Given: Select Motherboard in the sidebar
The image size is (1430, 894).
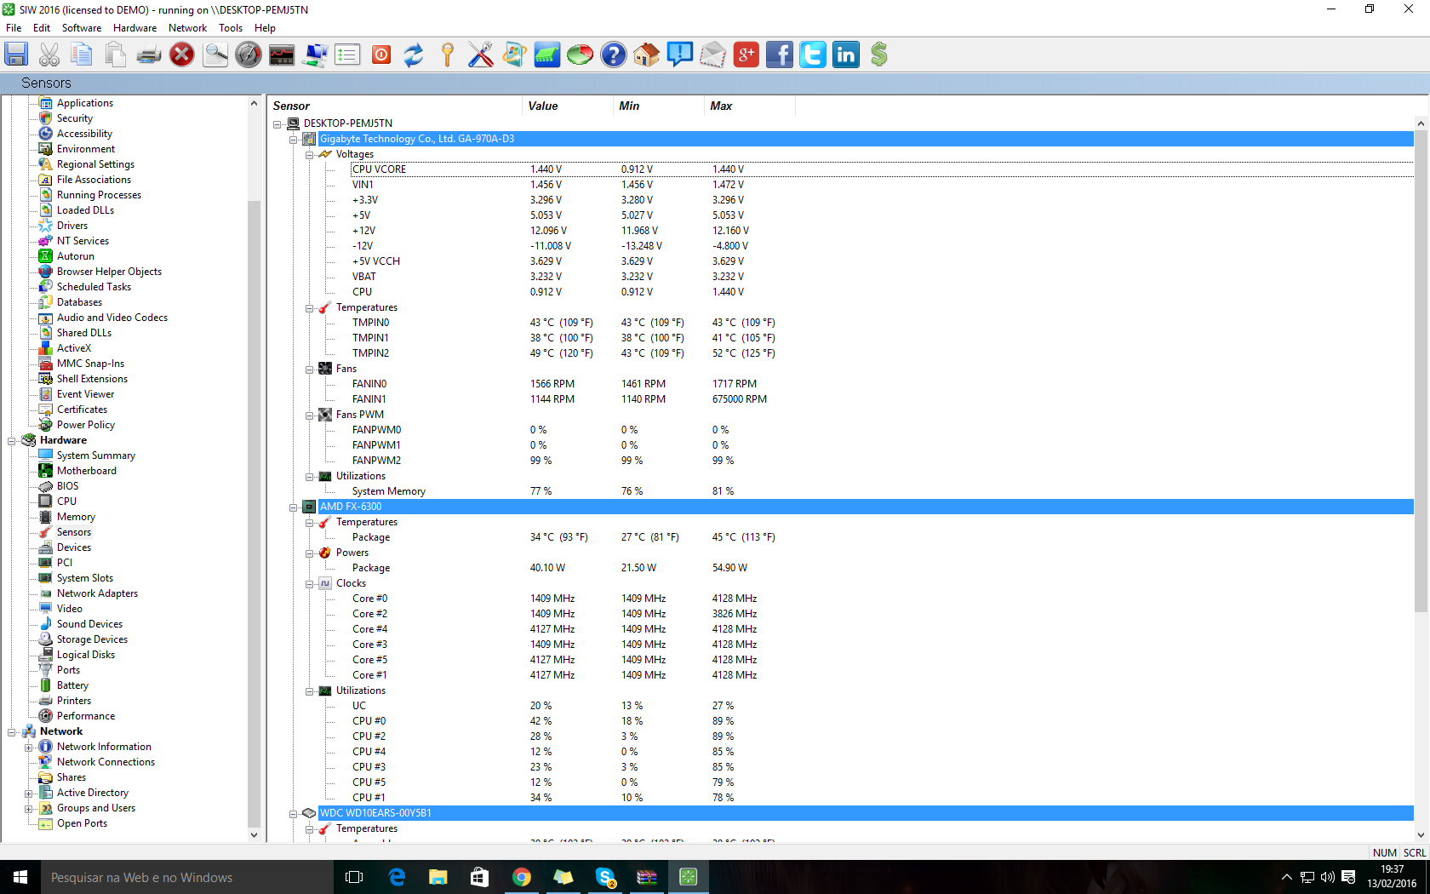Looking at the screenshot, I should tap(86, 471).
